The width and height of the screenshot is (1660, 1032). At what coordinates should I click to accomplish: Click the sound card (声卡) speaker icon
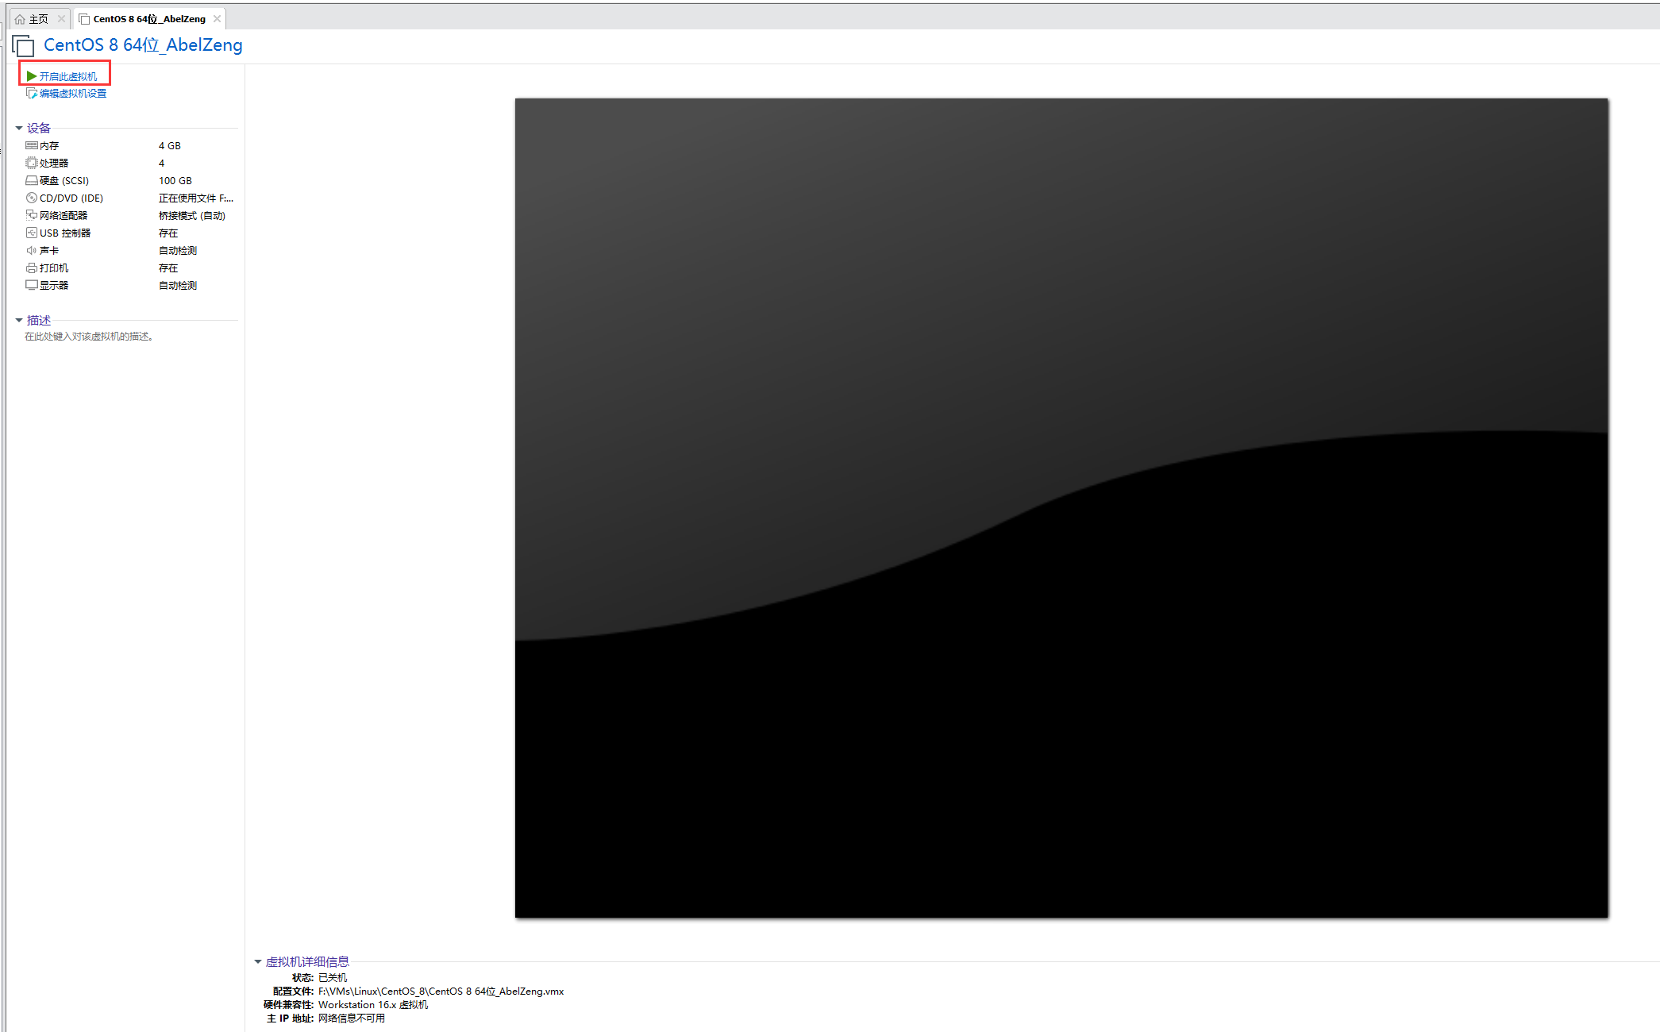(31, 250)
